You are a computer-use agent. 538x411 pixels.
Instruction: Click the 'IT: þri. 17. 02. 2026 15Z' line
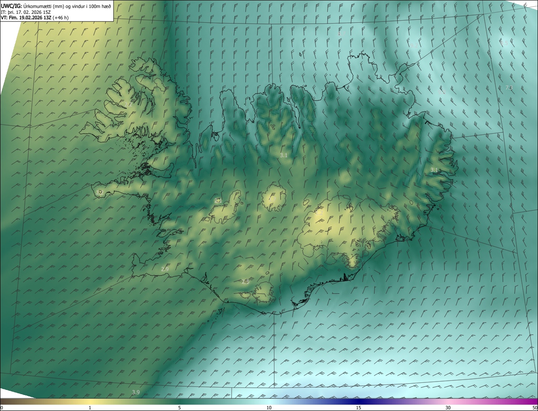[x=26, y=12]
